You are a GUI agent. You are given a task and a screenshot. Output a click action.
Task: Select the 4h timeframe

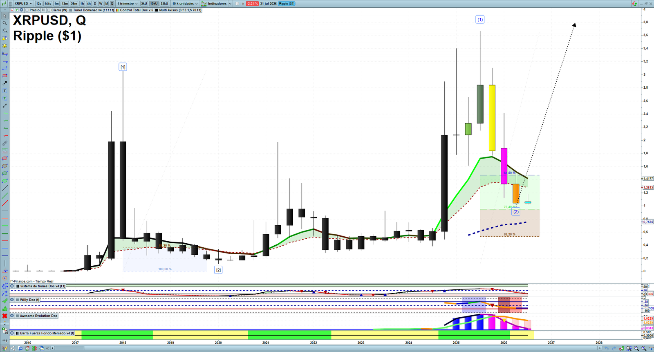89,4
